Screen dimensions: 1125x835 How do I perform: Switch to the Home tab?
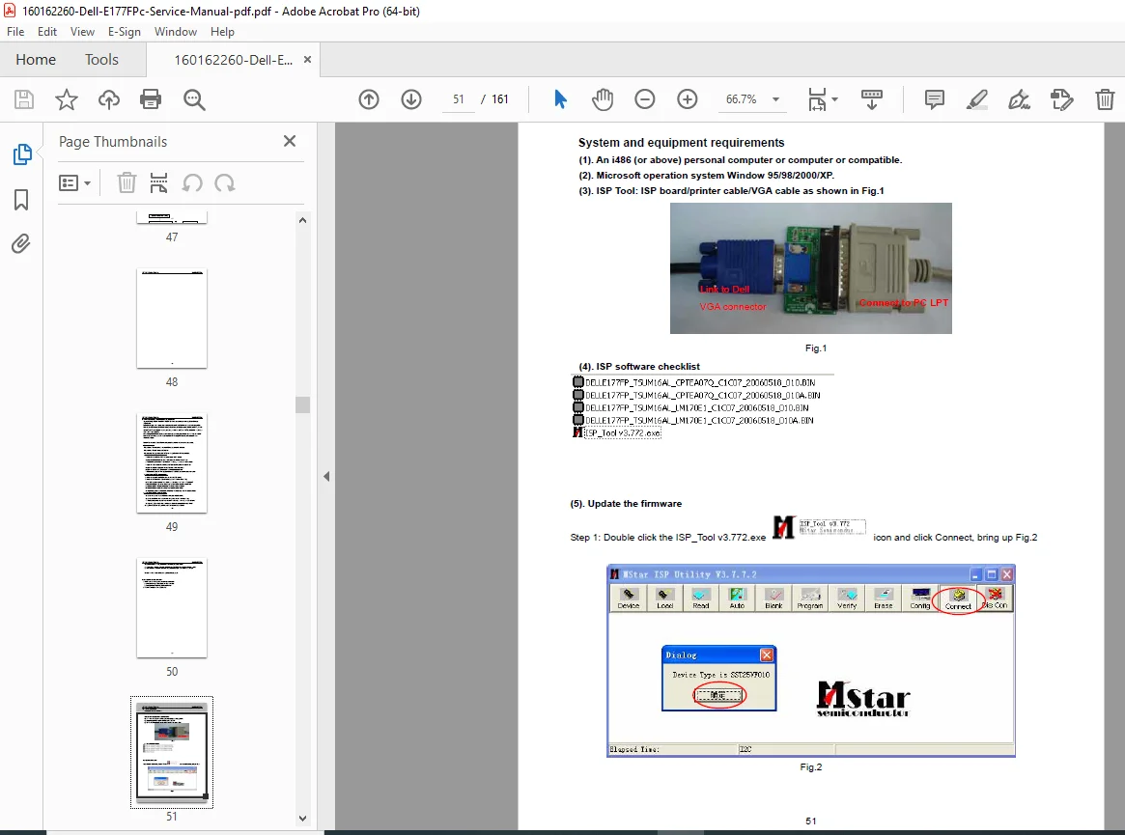pos(36,60)
